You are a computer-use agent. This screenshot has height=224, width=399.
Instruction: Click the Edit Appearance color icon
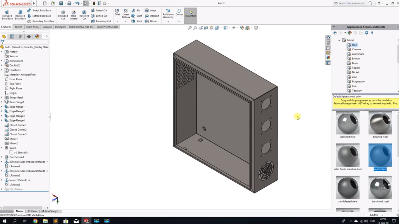point(349,32)
